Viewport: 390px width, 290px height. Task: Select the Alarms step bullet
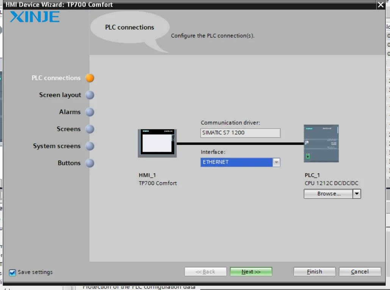point(90,112)
